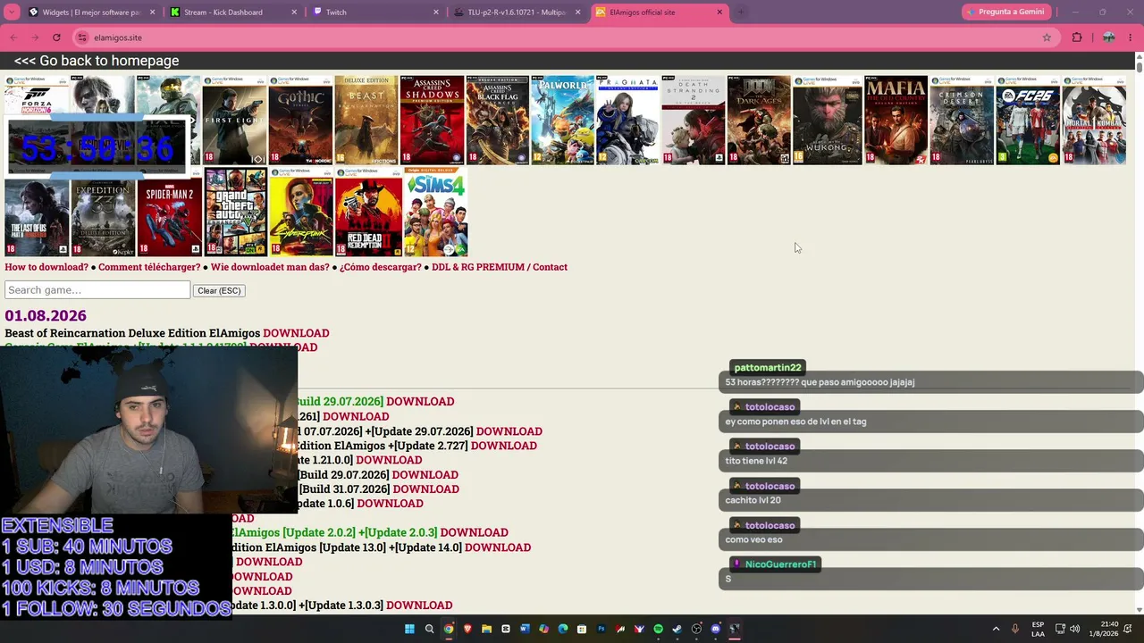Switch to the Stream - Kick Dashboard tab

pos(234,13)
